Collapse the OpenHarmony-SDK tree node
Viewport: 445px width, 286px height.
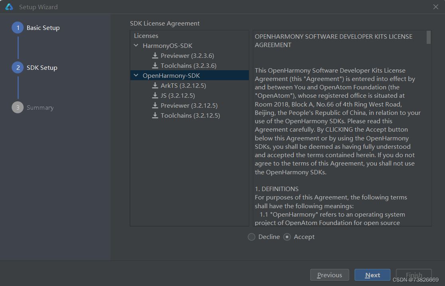136,75
